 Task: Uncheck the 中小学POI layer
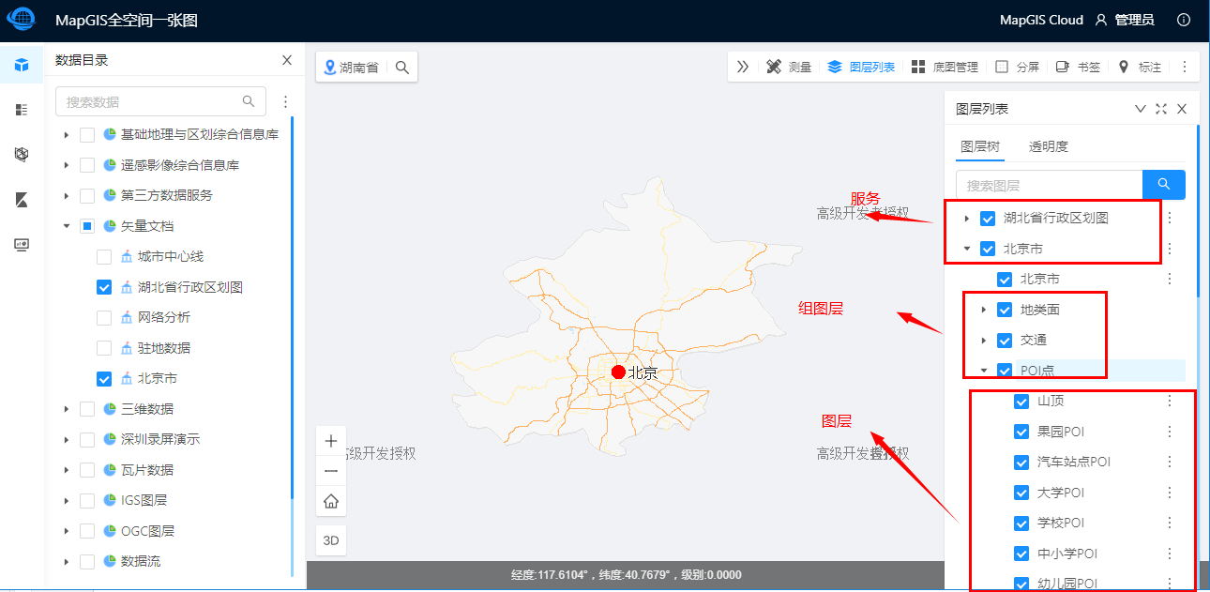[x=1021, y=554]
